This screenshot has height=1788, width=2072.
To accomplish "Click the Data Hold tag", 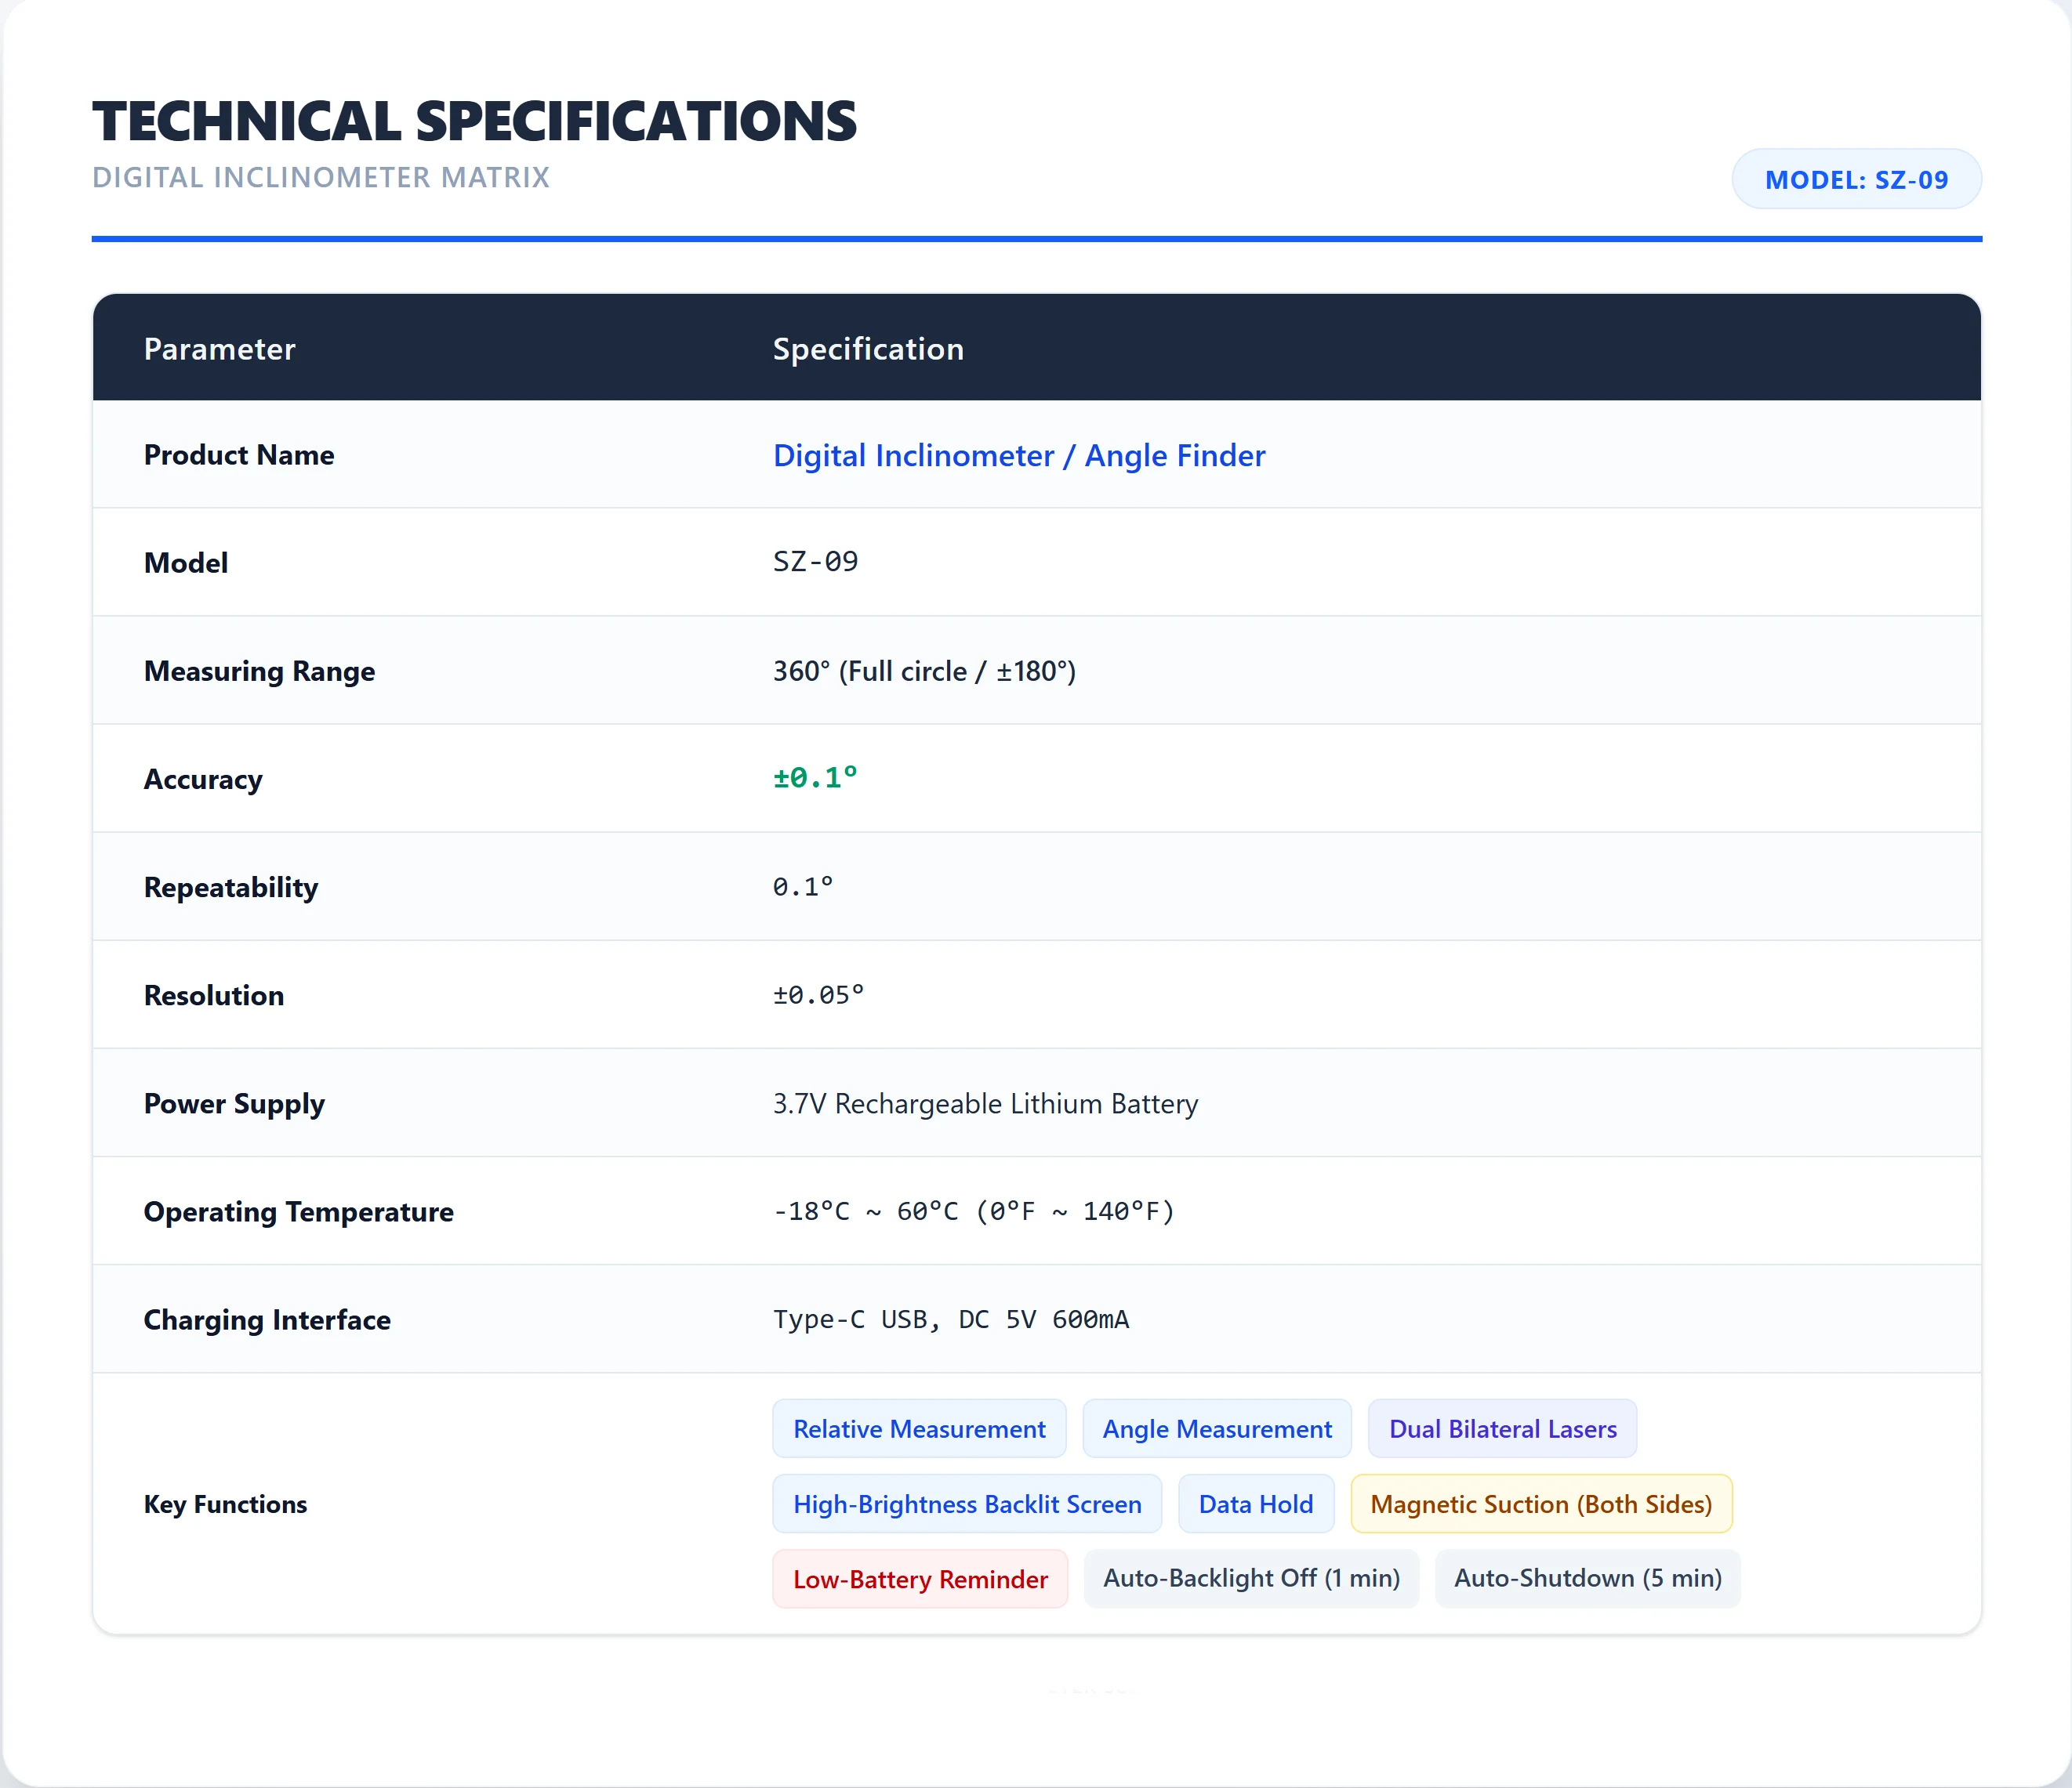I will 1256,1503.
